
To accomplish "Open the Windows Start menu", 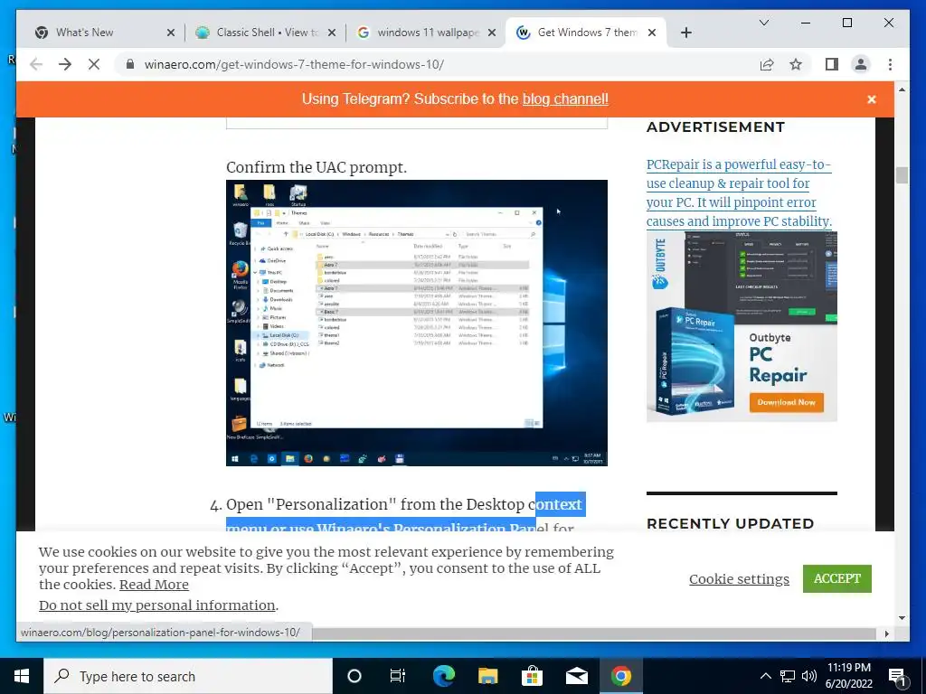I will pyautogui.click(x=22, y=676).
